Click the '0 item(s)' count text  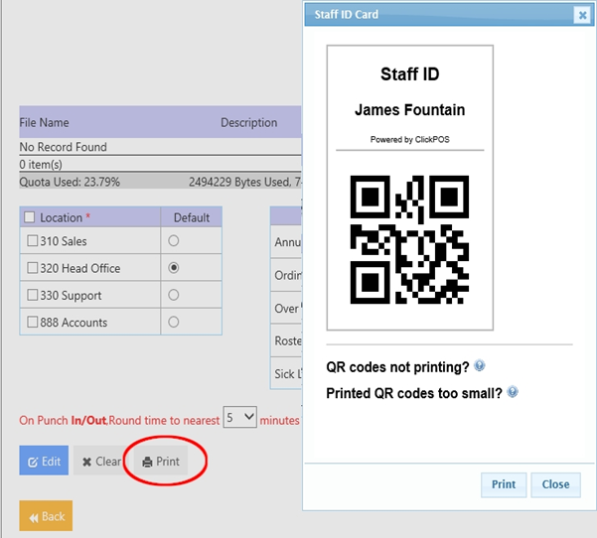41,165
